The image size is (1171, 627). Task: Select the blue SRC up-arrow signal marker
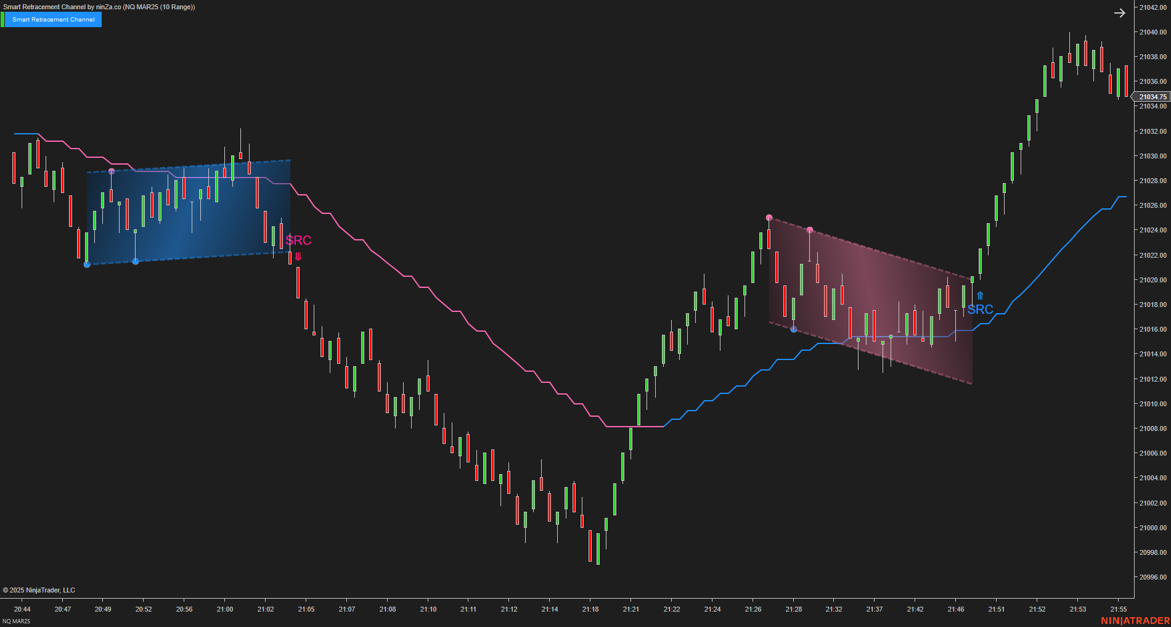[980, 295]
